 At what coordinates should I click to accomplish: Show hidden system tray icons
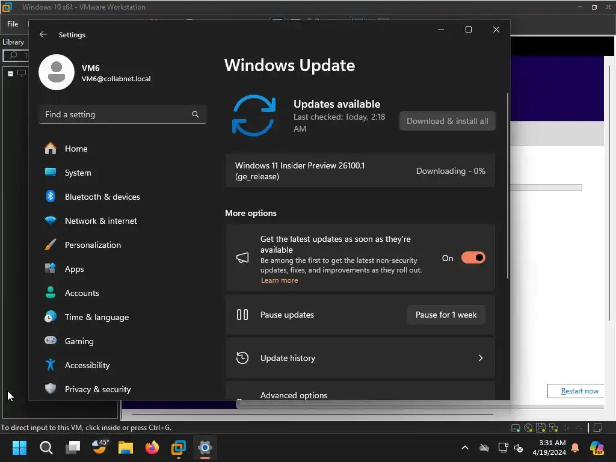coord(465,448)
